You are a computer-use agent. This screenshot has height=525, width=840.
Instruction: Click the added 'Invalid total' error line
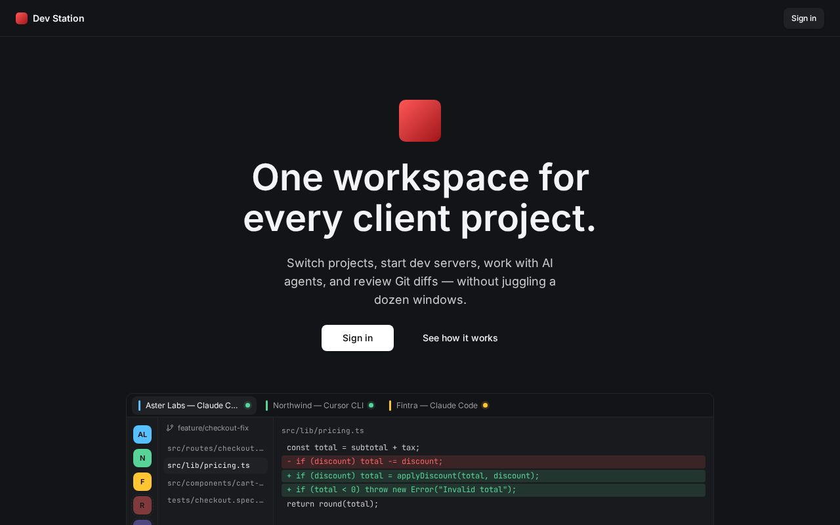(x=493, y=490)
